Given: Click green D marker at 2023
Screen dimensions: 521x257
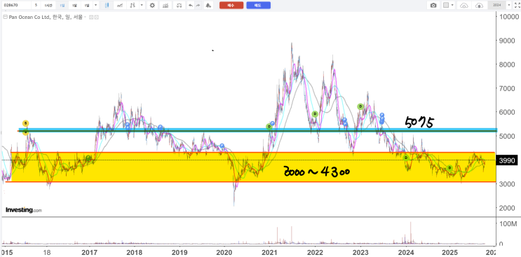Looking at the screenshot, I should tap(360, 106).
